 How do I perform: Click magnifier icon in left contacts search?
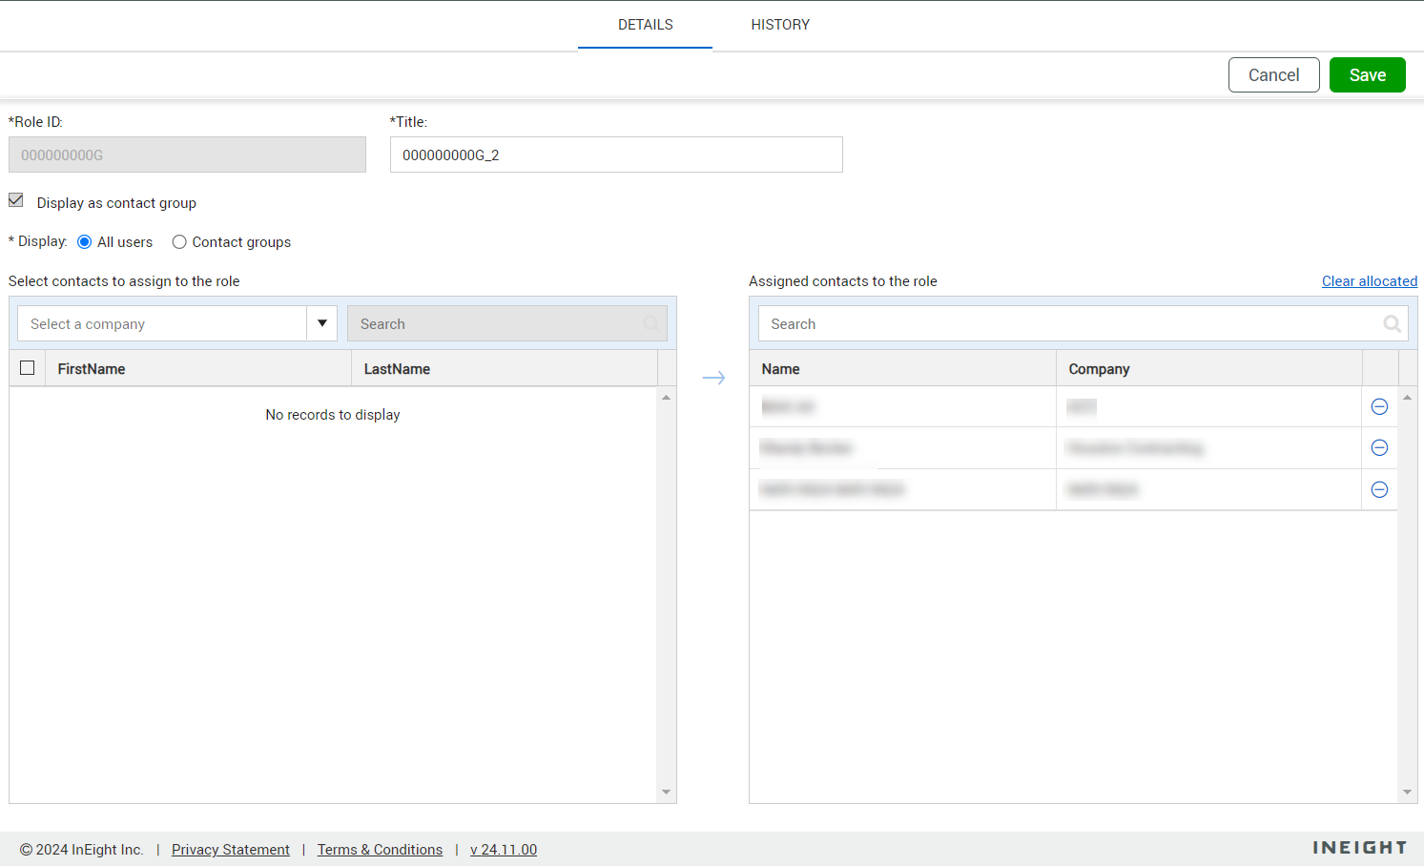(x=651, y=324)
